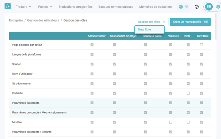Click the Modifier row label
221x139 pixels.
(x=17, y=122)
